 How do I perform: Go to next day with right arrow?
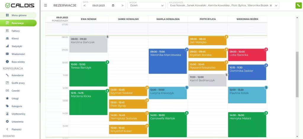[x=123, y=6]
